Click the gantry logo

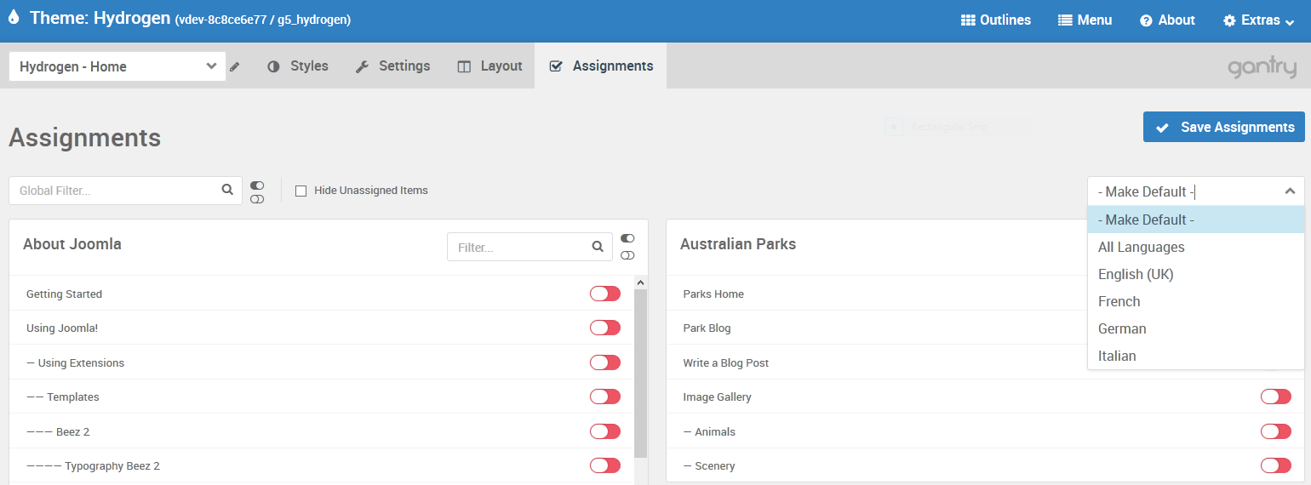point(1262,67)
